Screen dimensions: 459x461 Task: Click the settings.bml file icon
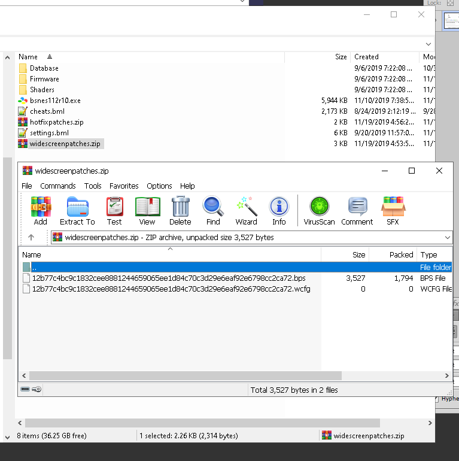point(23,133)
